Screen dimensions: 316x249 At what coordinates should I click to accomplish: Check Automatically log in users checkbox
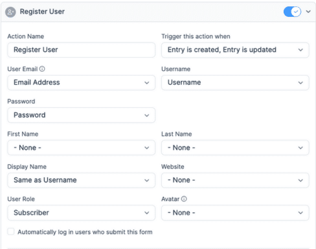point(11,232)
